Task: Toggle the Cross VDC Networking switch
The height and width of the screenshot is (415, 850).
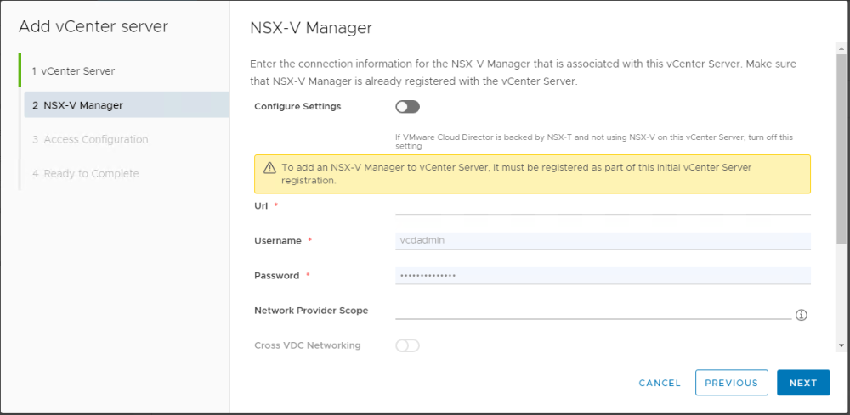Action: coord(408,345)
